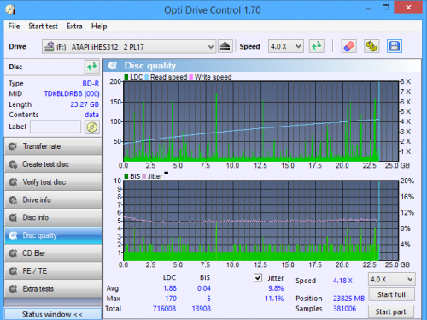Select Disc info in sidebar
427x320 pixels.
(x=53, y=218)
